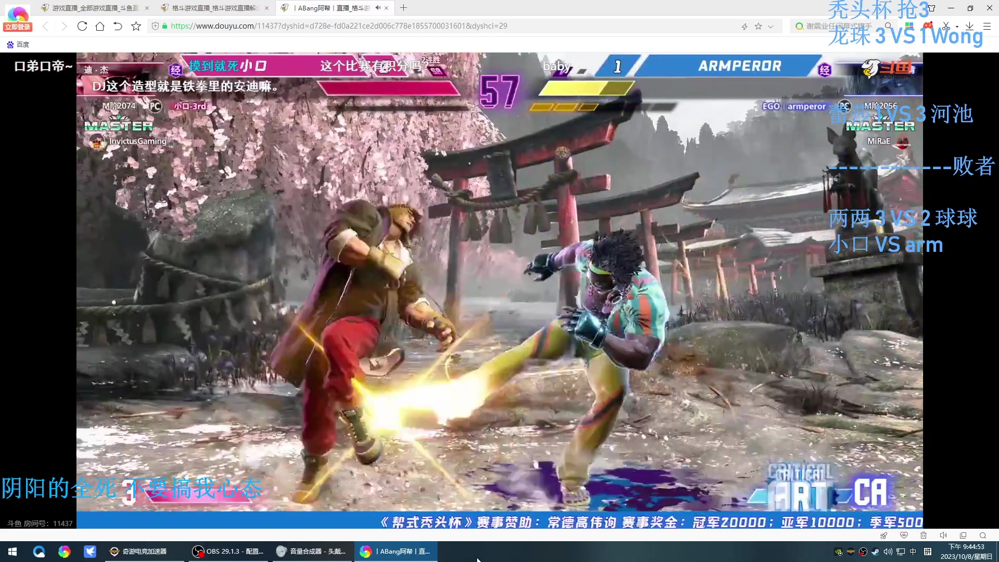Expand the address bar dropdown chevron
999x562 pixels.
point(771,27)
